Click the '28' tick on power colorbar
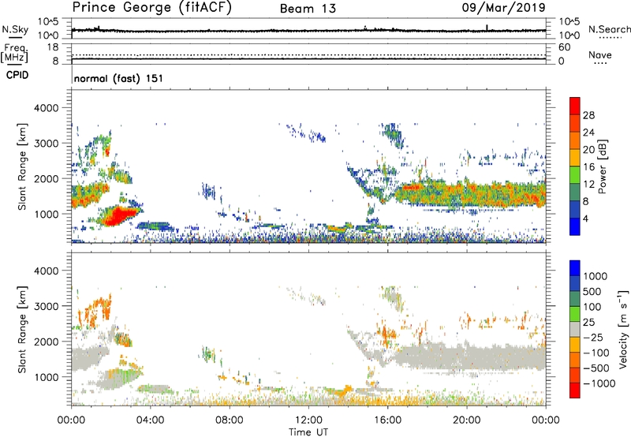The height and width of the screenshot is (437, 631). point(588,115)
